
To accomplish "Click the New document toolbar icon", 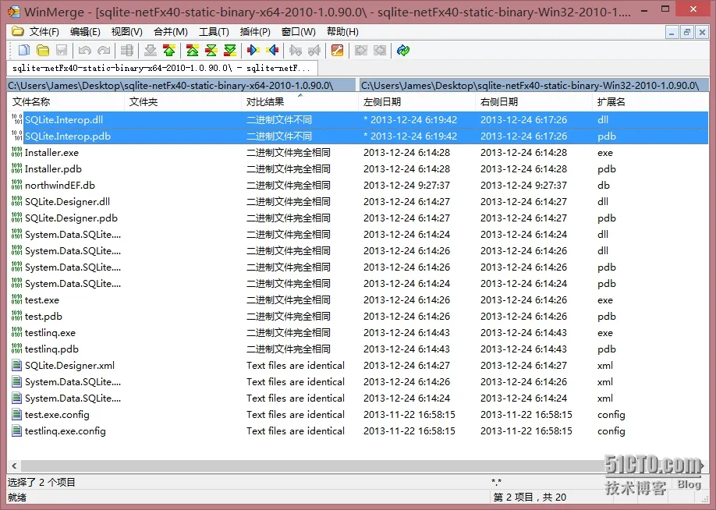I will tap(23, 50).
